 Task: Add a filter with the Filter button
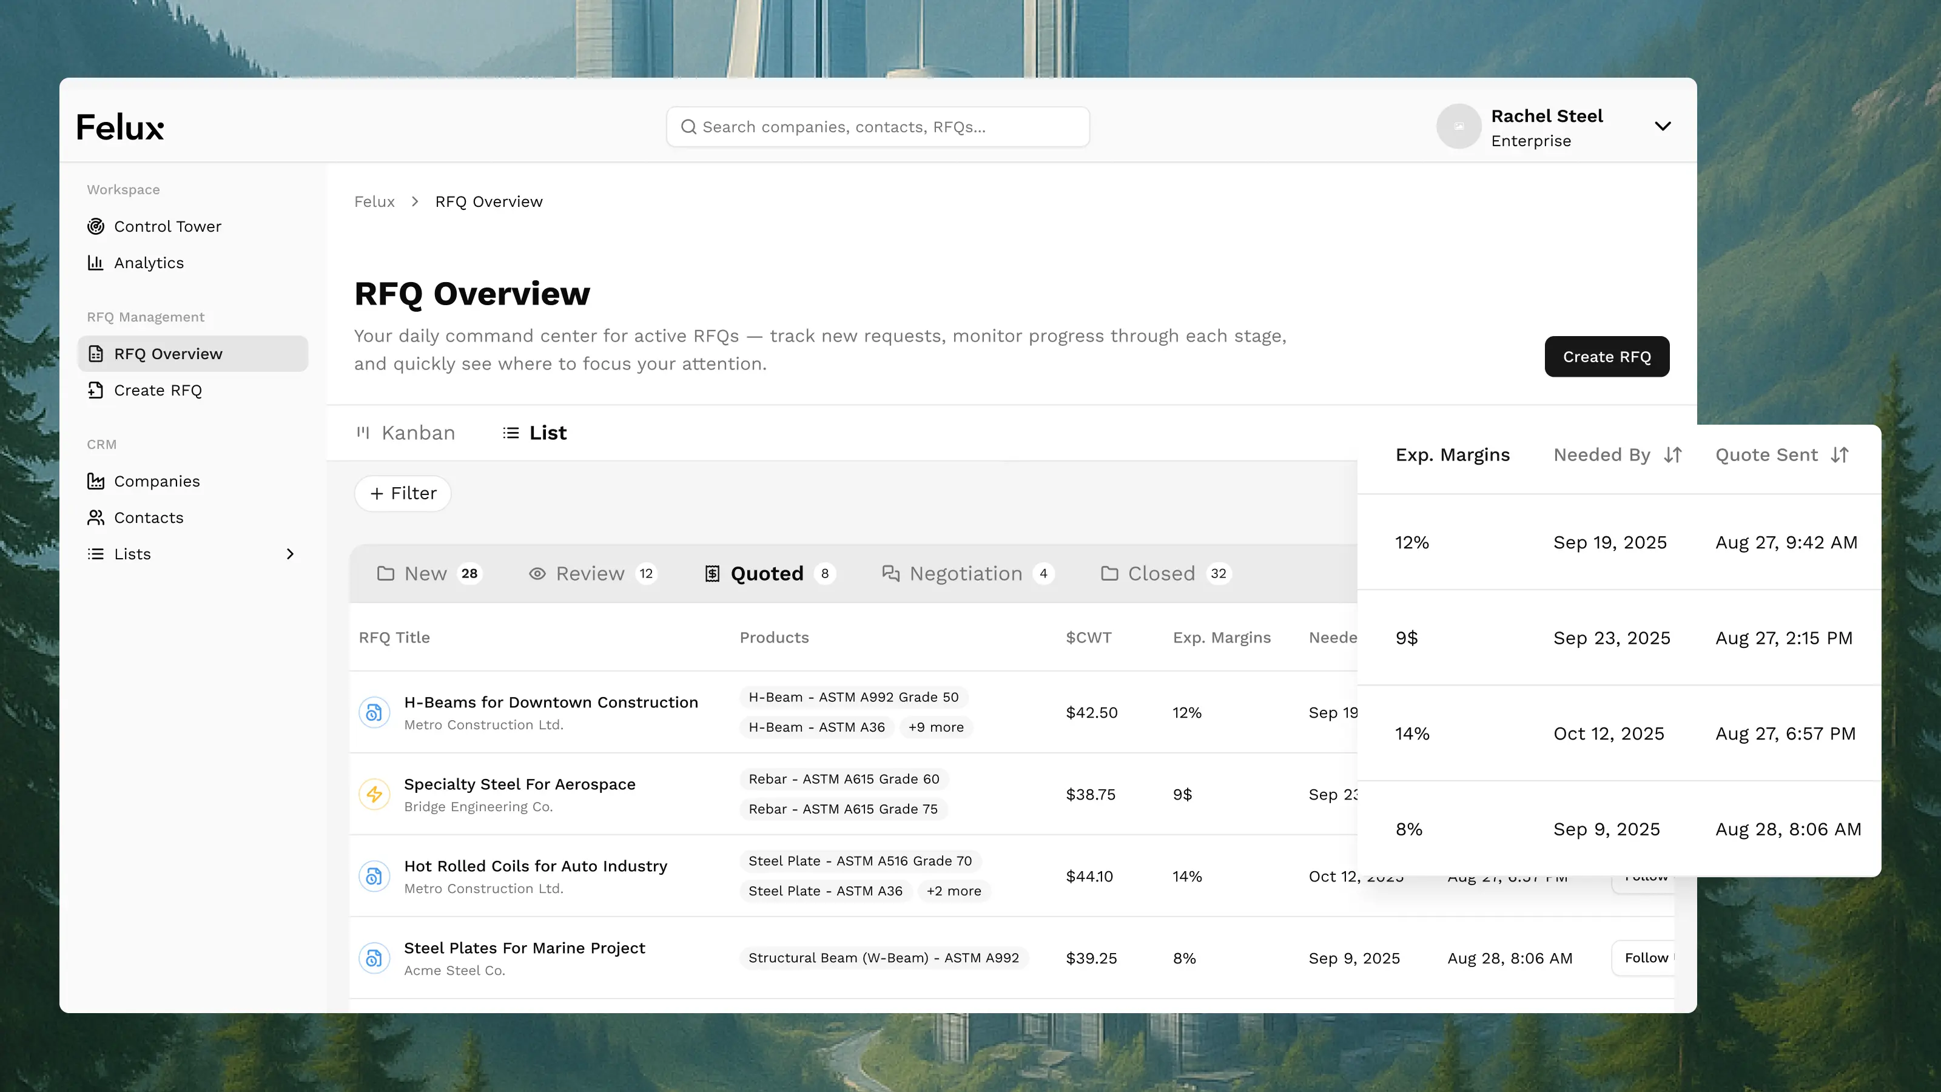pyautogui.click(x=403, y=493)
